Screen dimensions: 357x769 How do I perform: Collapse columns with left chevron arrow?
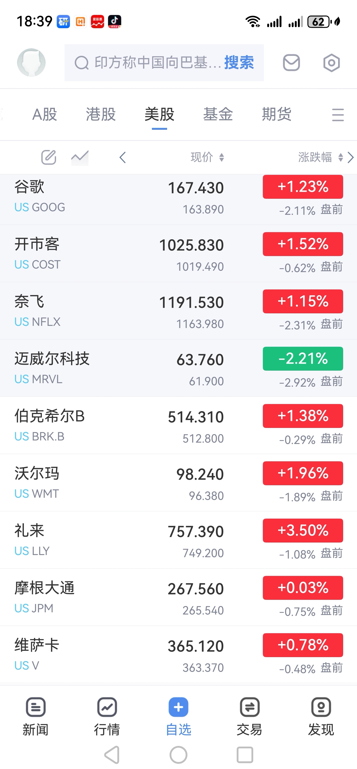(x=122, y=157)
